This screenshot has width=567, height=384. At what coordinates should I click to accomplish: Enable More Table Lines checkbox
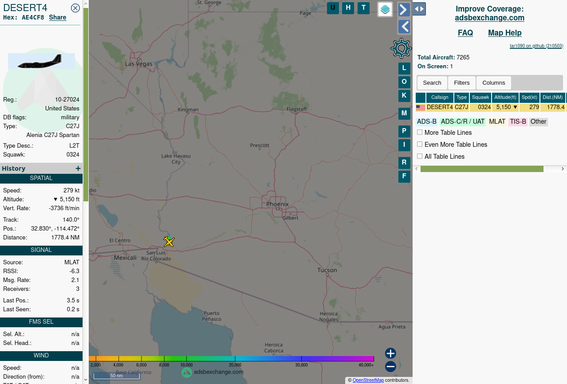[x=420, y=132]
